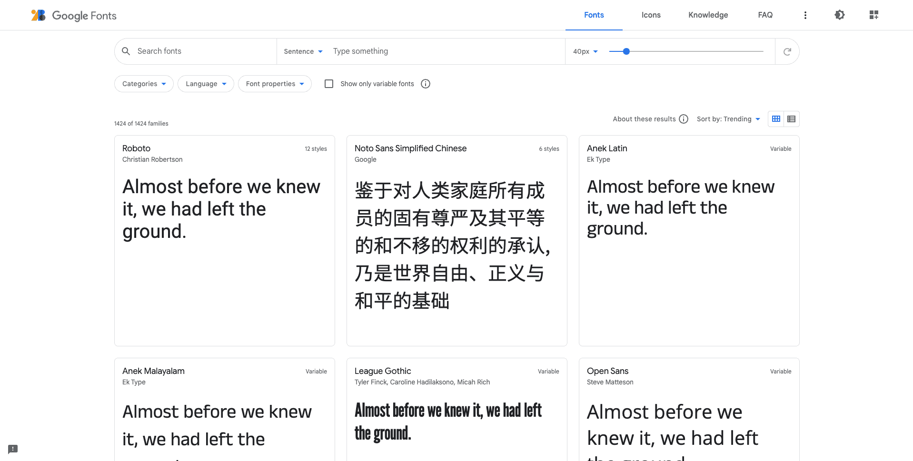Viewport: 913px width, 461px height.
Task: Expand the Language filter
Action: pyautogui.click(x=206, y=84)
